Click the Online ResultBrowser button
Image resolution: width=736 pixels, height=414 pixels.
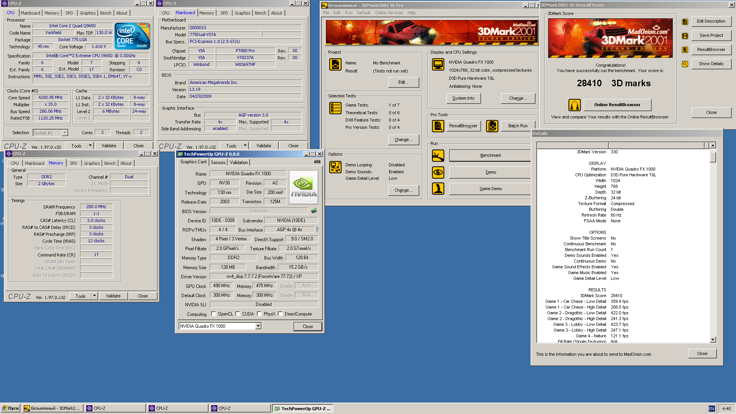(x=617, y=105)
